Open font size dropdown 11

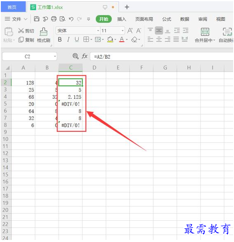(123, 31)
